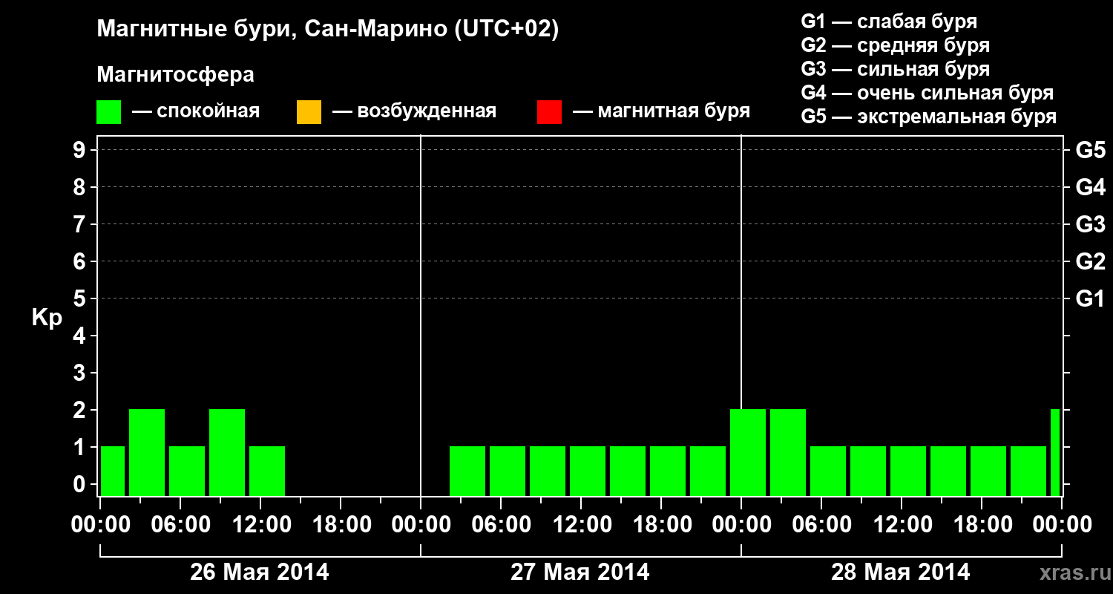Click the 'Kp' axis label

pos(47,317)
